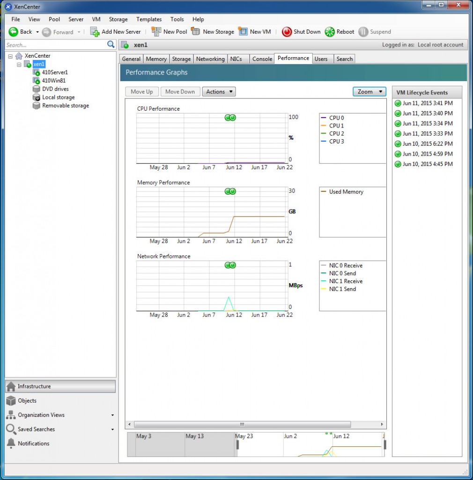Select a point on the bottom time-range scrubber
Image resolution: width=473 pixels, height=480 pixels.
point(257,444)
